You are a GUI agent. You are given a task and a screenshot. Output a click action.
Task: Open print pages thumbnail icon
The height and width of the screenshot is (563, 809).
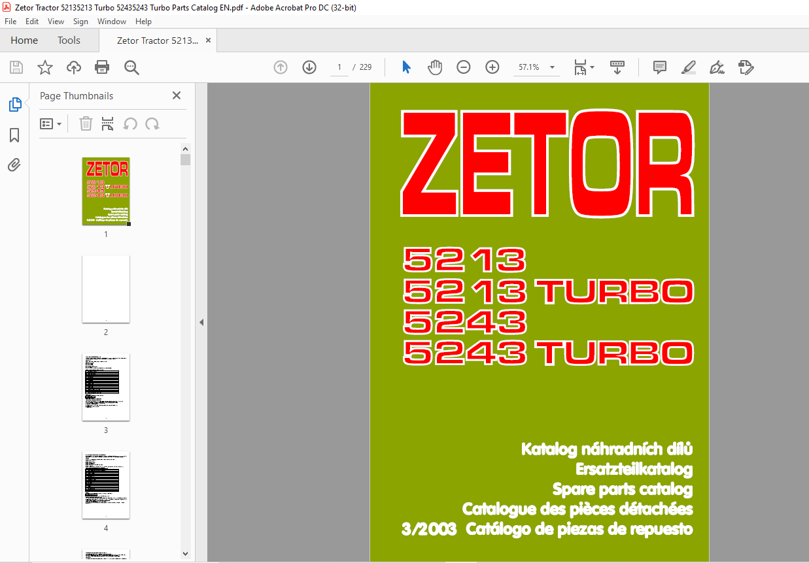[108, 123]
